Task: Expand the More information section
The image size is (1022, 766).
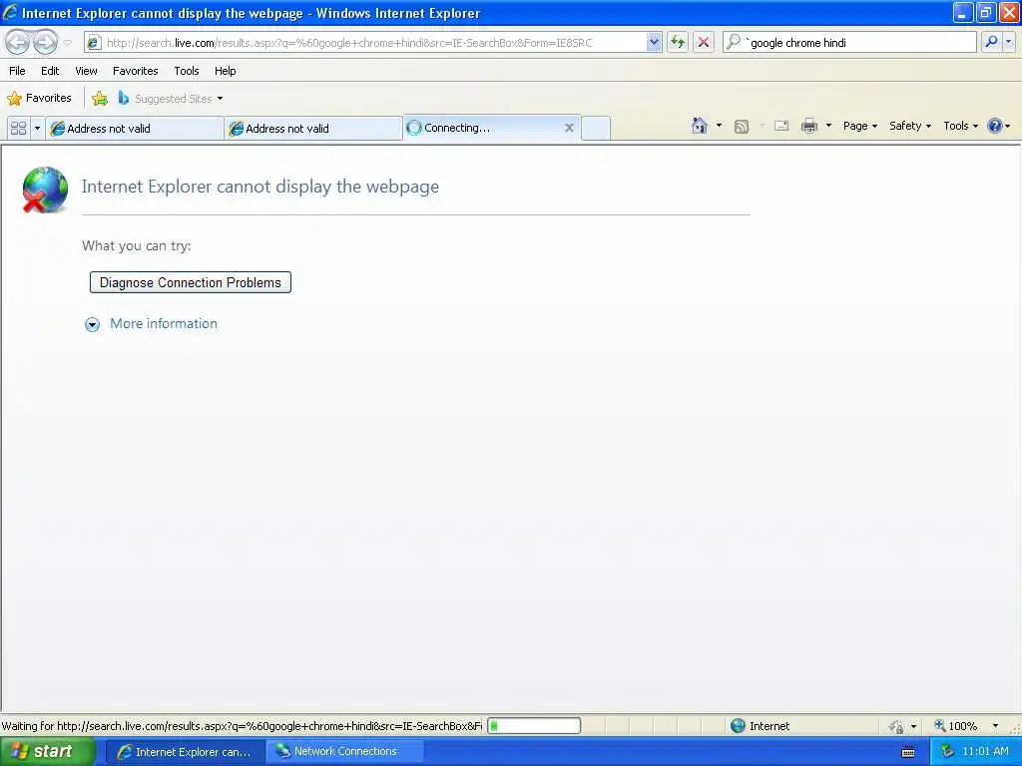Action: (x=151, y=324)
